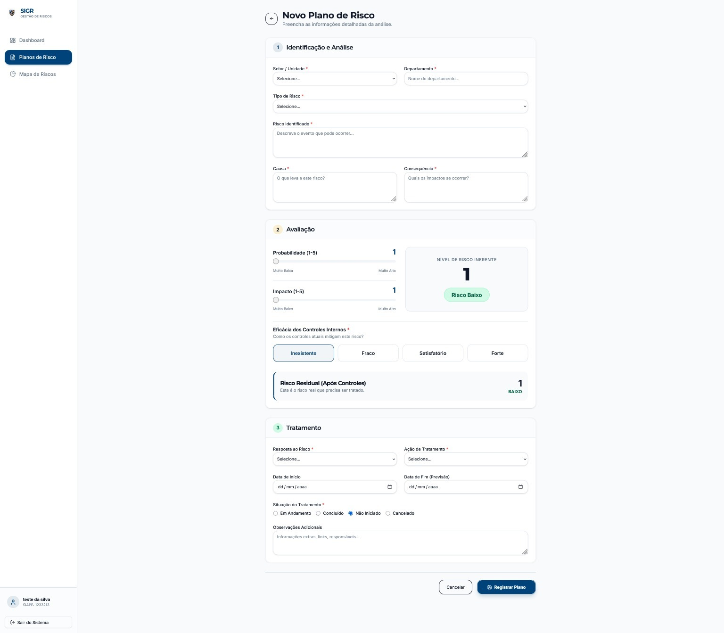
Task: Open the Resposta ao Risco dropdown
Action: coord(335,459)
